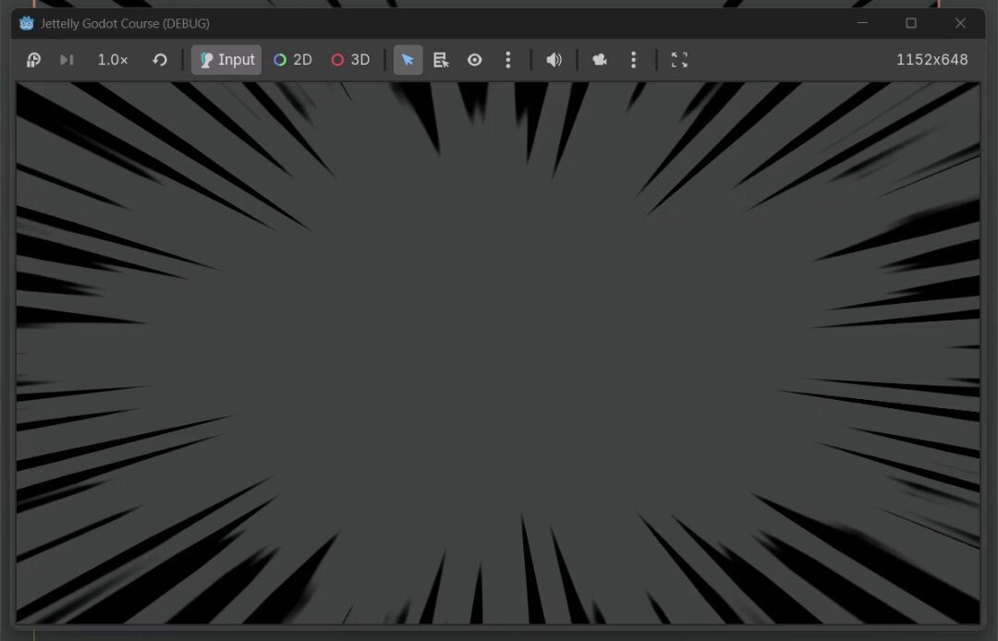Open the 1.0× game speed dropdown

pos(113,60)
